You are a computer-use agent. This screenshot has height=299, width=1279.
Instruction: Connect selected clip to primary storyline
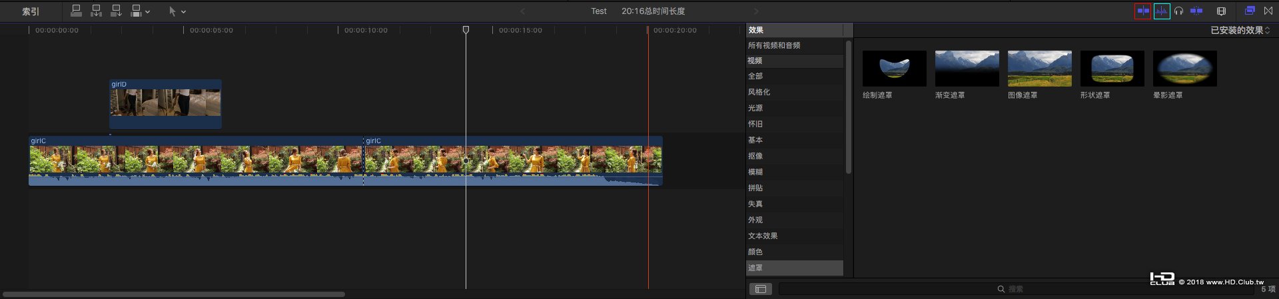tap(76, 11)
